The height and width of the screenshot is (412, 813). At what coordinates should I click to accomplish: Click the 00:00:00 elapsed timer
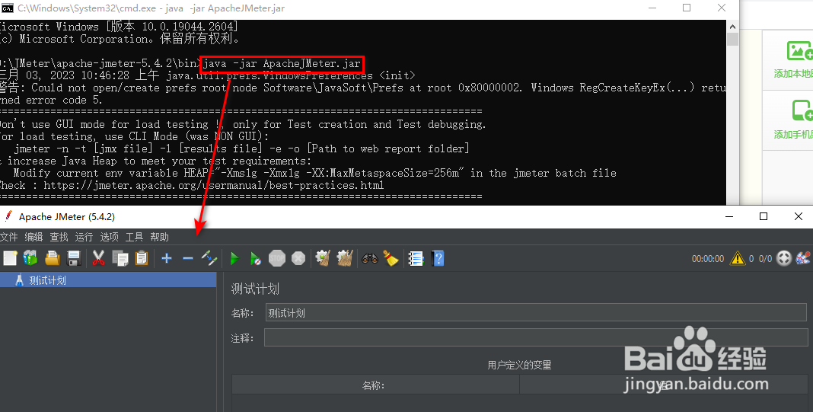[x=708, y=258]
